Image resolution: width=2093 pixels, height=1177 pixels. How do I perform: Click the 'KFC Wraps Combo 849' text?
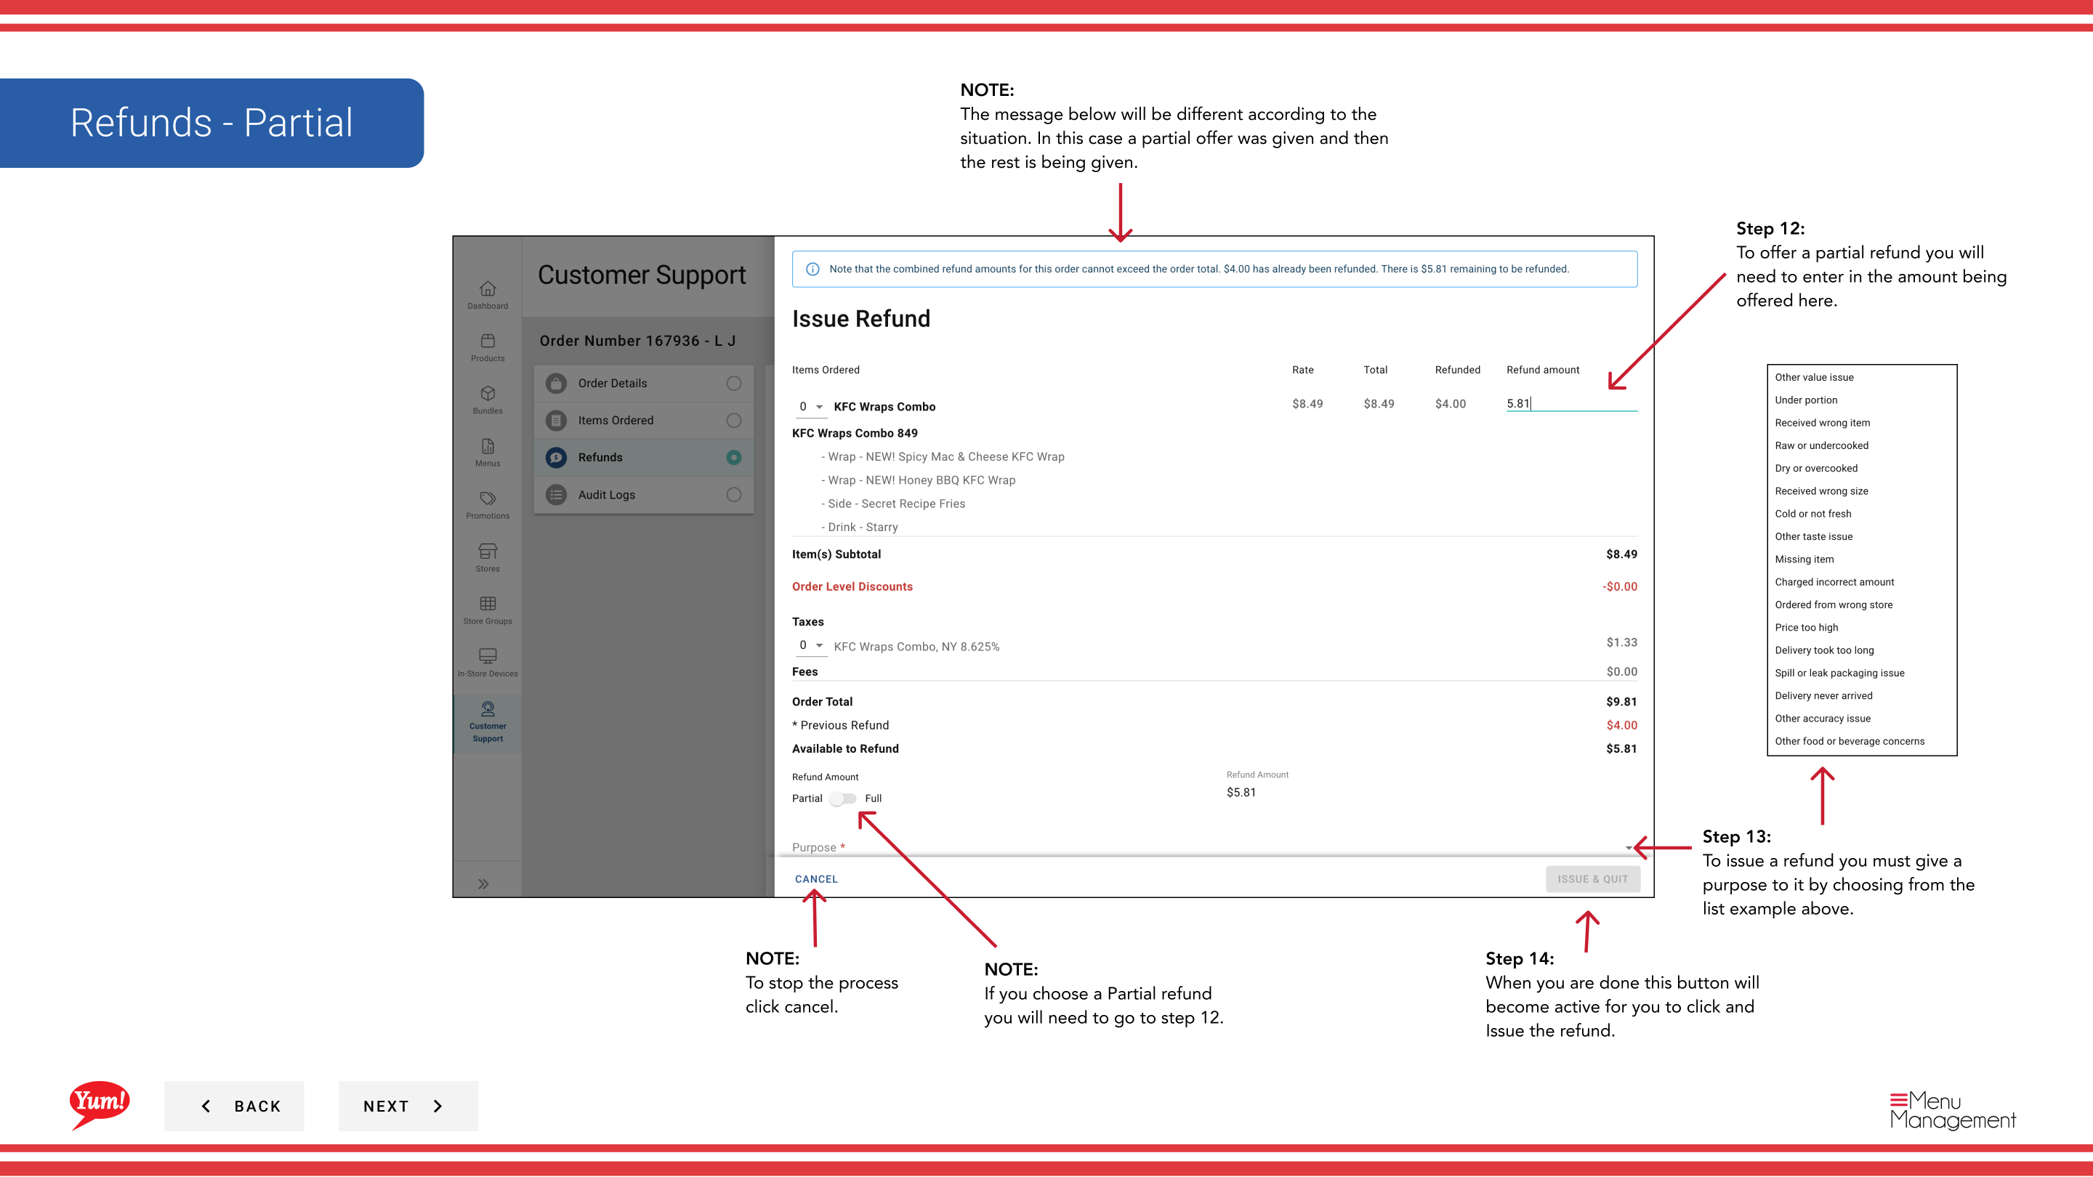tap(855, 433)
